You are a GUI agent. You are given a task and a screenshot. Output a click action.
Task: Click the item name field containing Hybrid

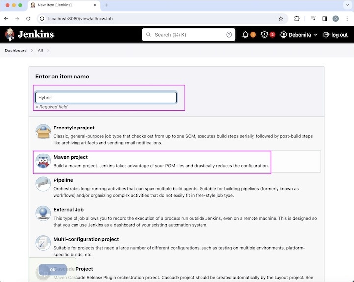pyautogui.click(x=106, y=97)
